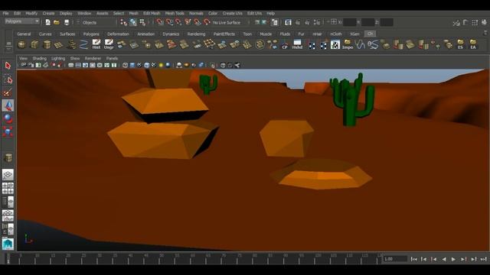The height and width of the screenshot is (275, 490).
Task: Go to end of playback range
Action: click(x=483, y=259)
